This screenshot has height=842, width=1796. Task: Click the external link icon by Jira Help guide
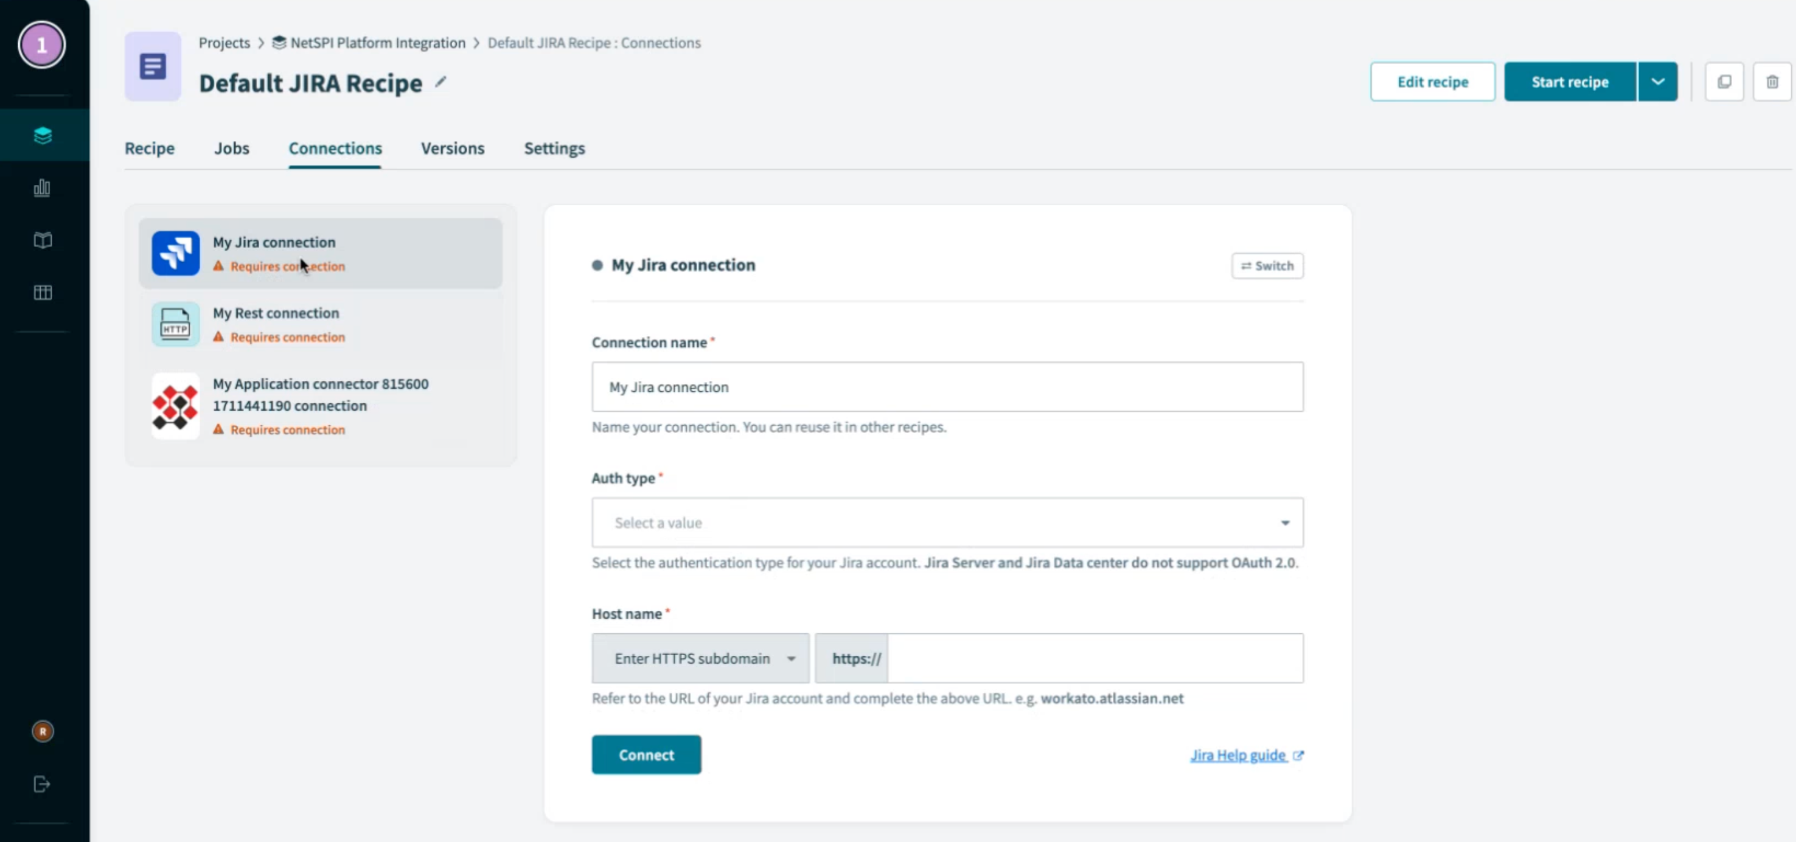1298,756
